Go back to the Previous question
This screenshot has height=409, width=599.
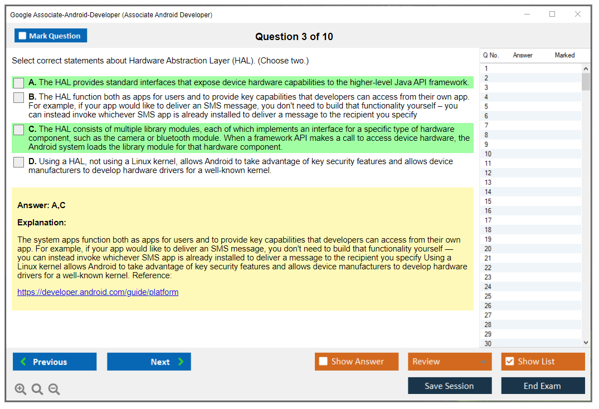point(55,362)
